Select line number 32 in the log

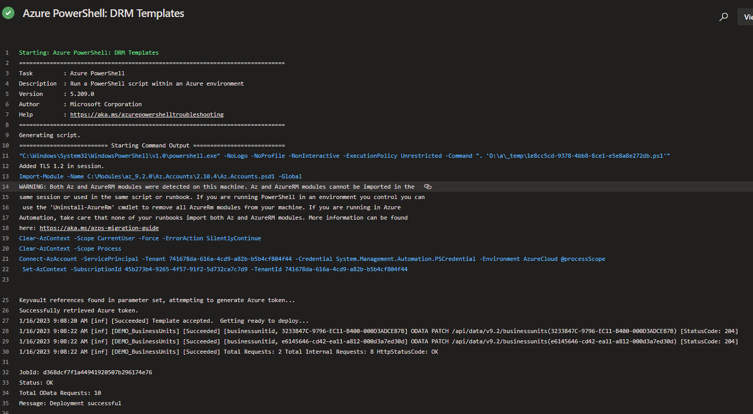point(6,372)
